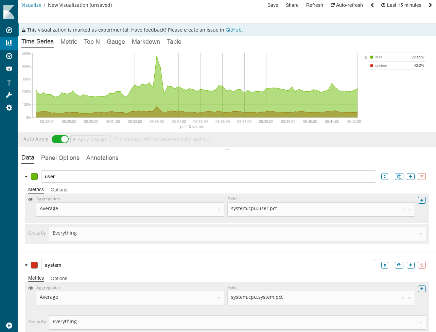Clone the user series
Image resolution: width=436 pixels, height=332 pixels.
[399, 176]
